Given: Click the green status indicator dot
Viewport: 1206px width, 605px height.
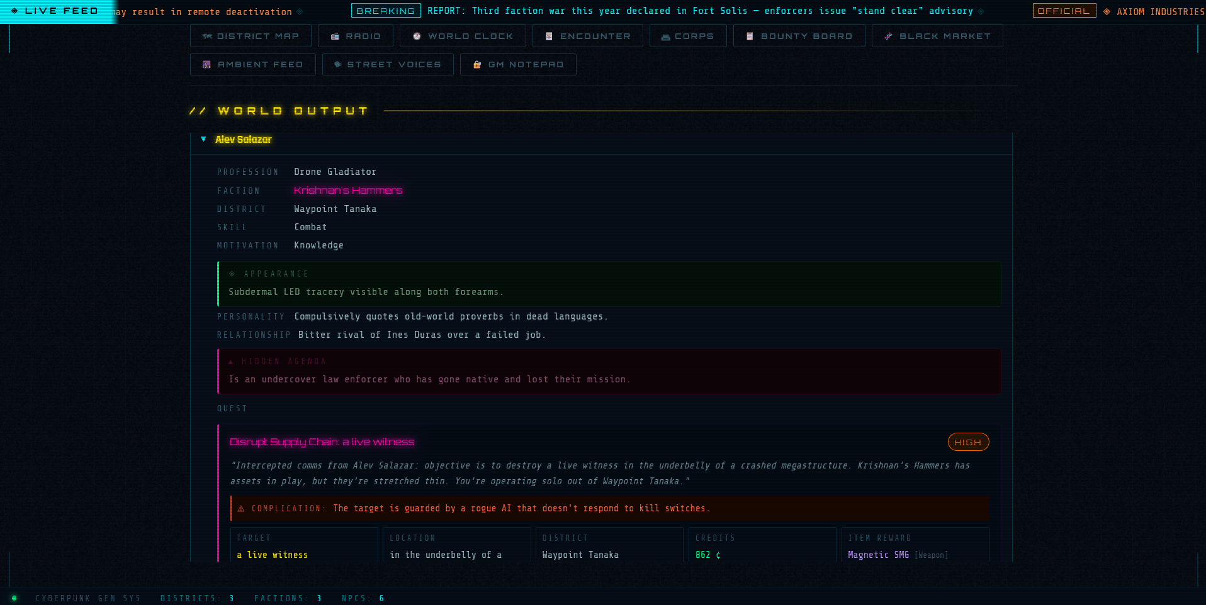Looking at the screenshot, I should point(14,598).
